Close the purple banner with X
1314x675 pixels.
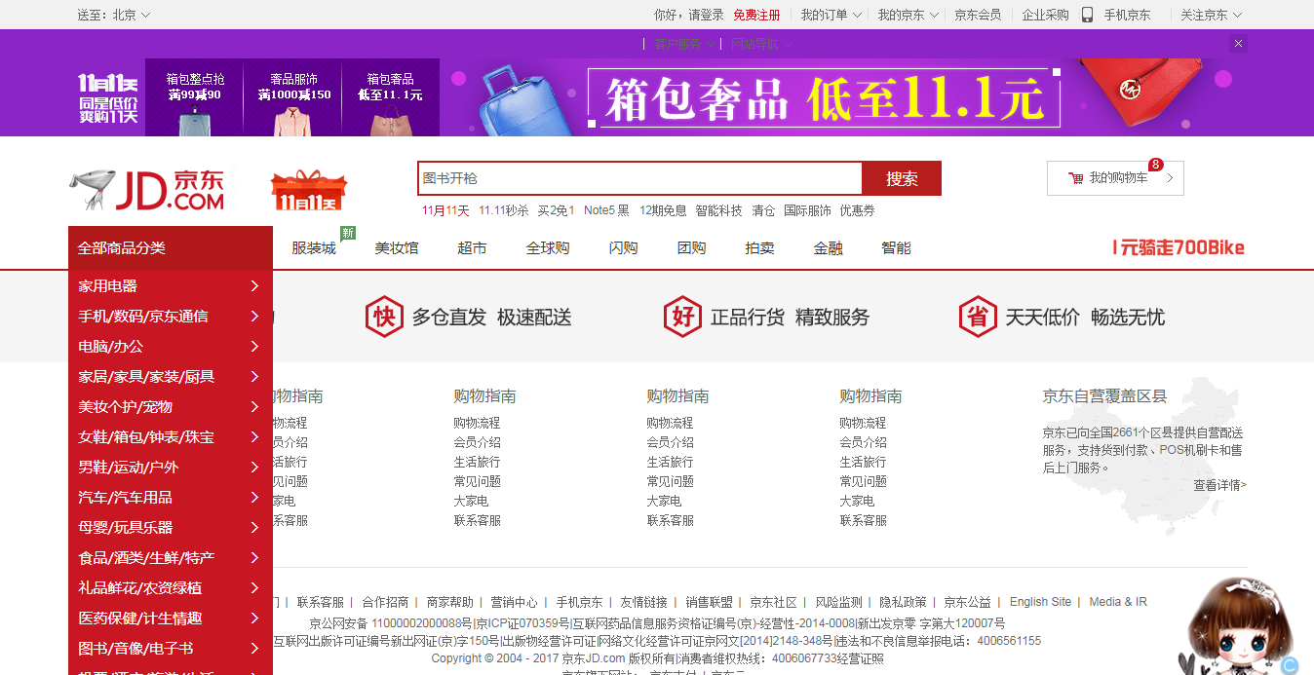[x=1239, y=44]
